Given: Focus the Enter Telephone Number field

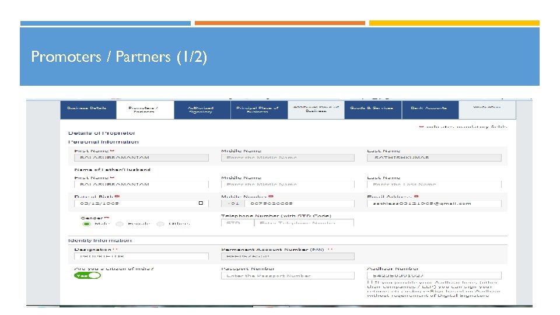Looking at the screenshot, I should [304, 223].
